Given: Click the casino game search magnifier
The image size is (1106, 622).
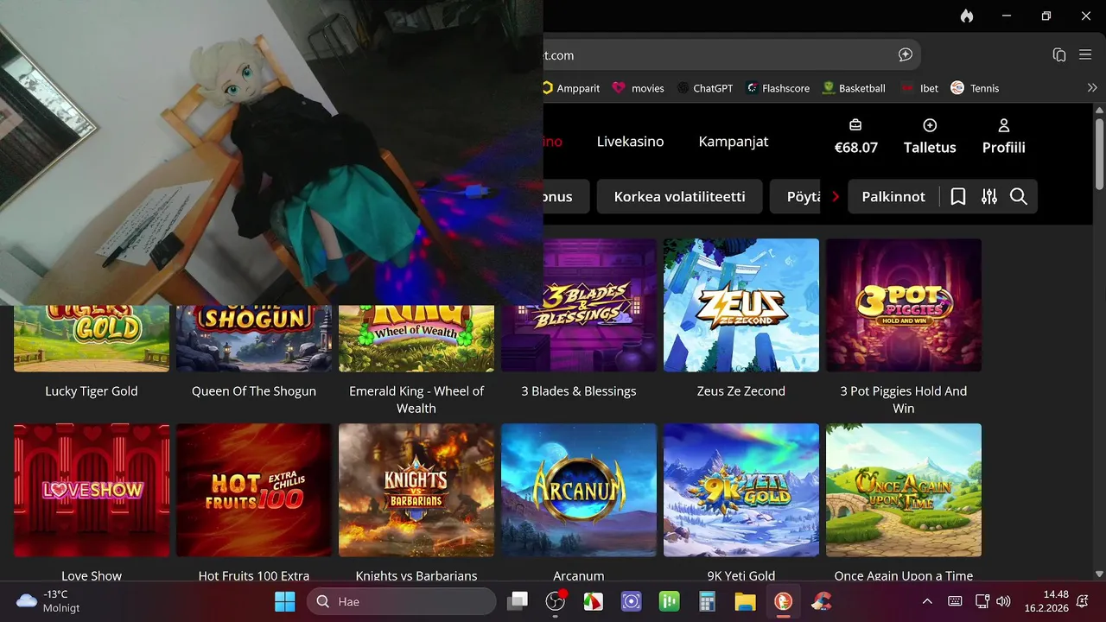Looking at the screenshot, I should tap(1019, 197).
